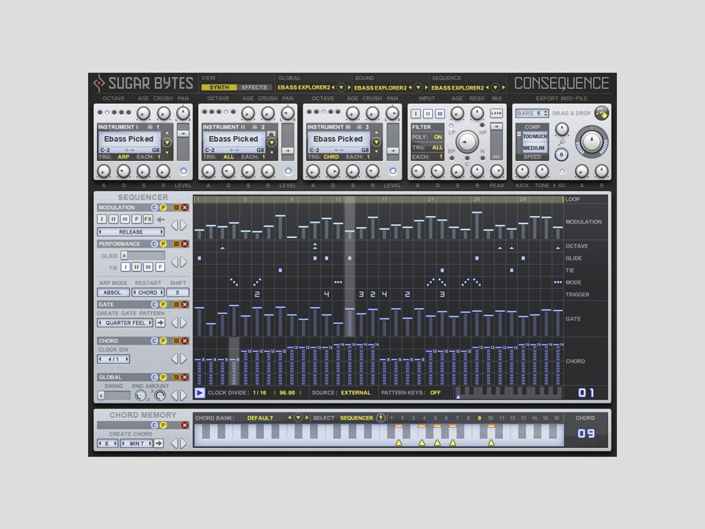Select chord slot 9 in Chord Memory
Viewport: 705px width, 529px height.
pyautogui.click(x=480, y=418)
